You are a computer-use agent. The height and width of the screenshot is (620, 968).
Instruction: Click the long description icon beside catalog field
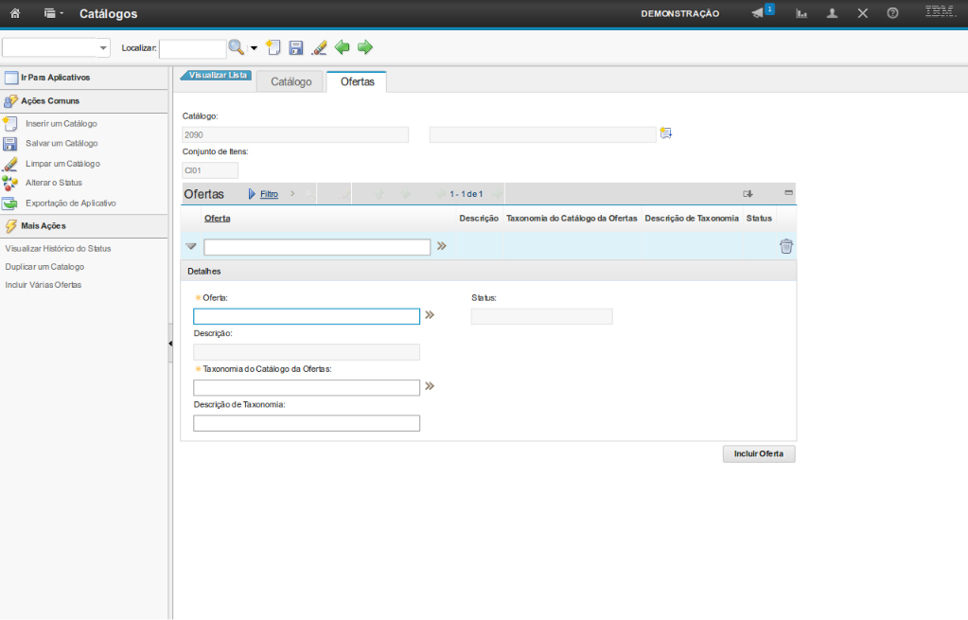pyautogui.click(x=666, y=133)
